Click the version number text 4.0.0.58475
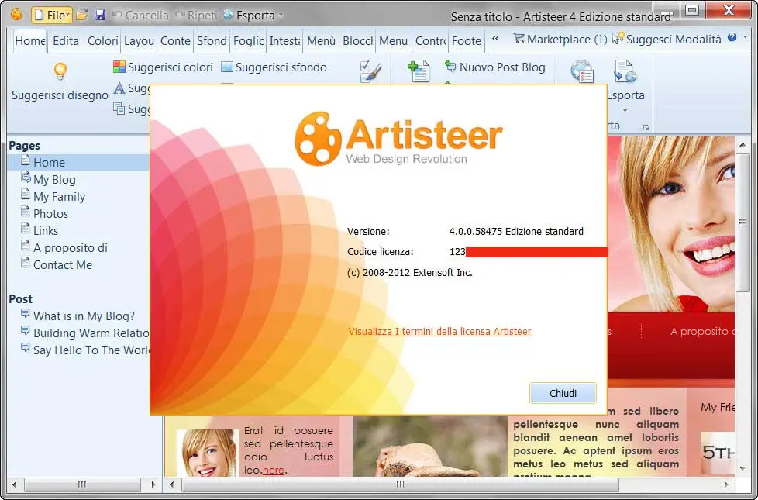Screen dimensions: 758x500 (476, 231)
